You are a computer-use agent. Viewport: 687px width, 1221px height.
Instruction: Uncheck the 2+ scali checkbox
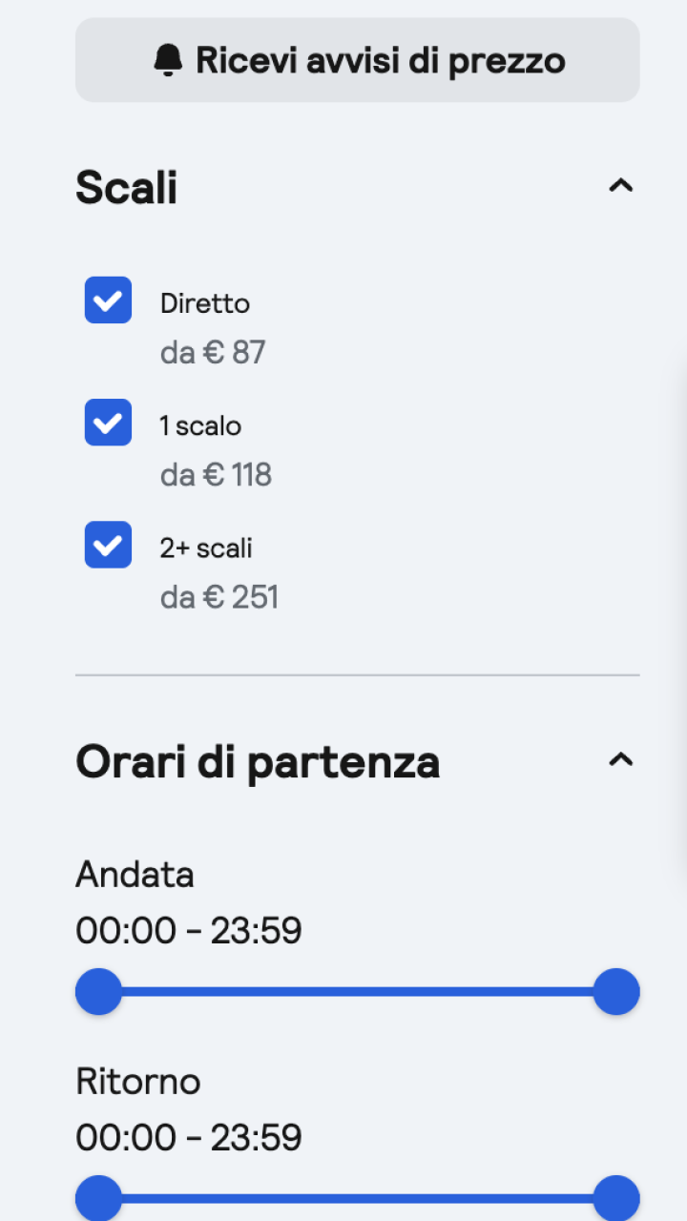pyautogui.click(x=108, y=545)
